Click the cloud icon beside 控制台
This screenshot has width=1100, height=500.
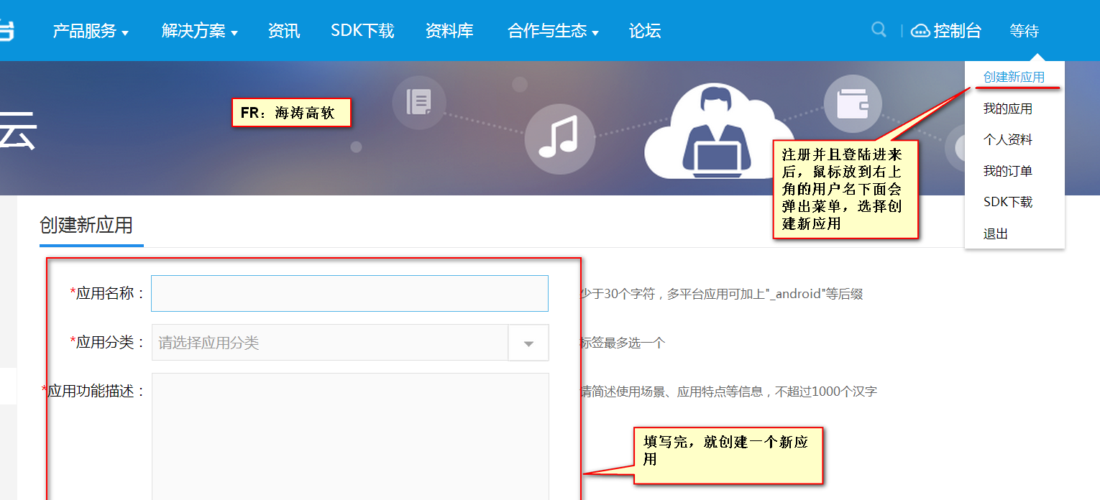click(x=920, y=29)
